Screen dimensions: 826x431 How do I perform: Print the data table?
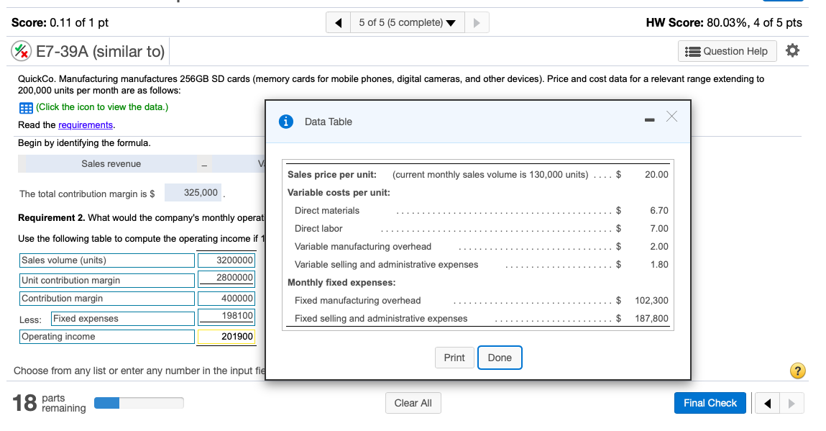[x=454, y=358]
